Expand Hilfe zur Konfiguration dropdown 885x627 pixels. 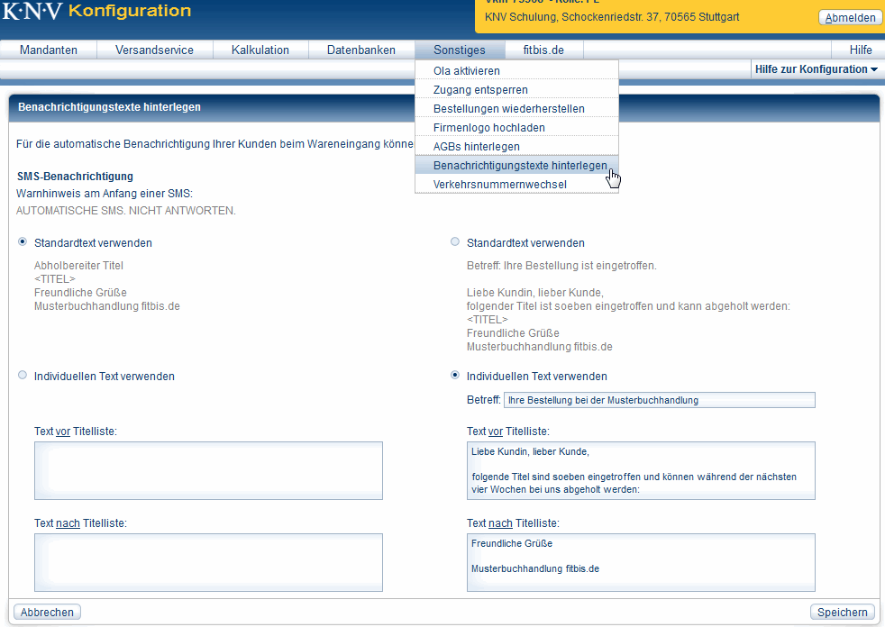[x=816, y=69]
